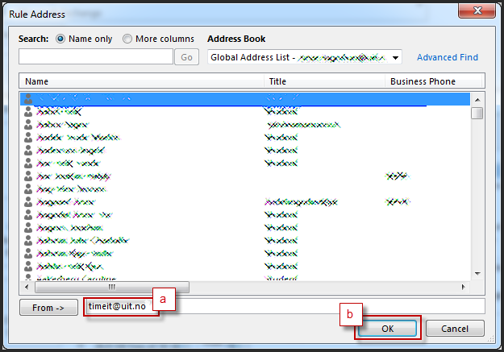The image size is (504, 352).
Task: Click the horizontal scrollbar thumb
Action: click(111, 286)
